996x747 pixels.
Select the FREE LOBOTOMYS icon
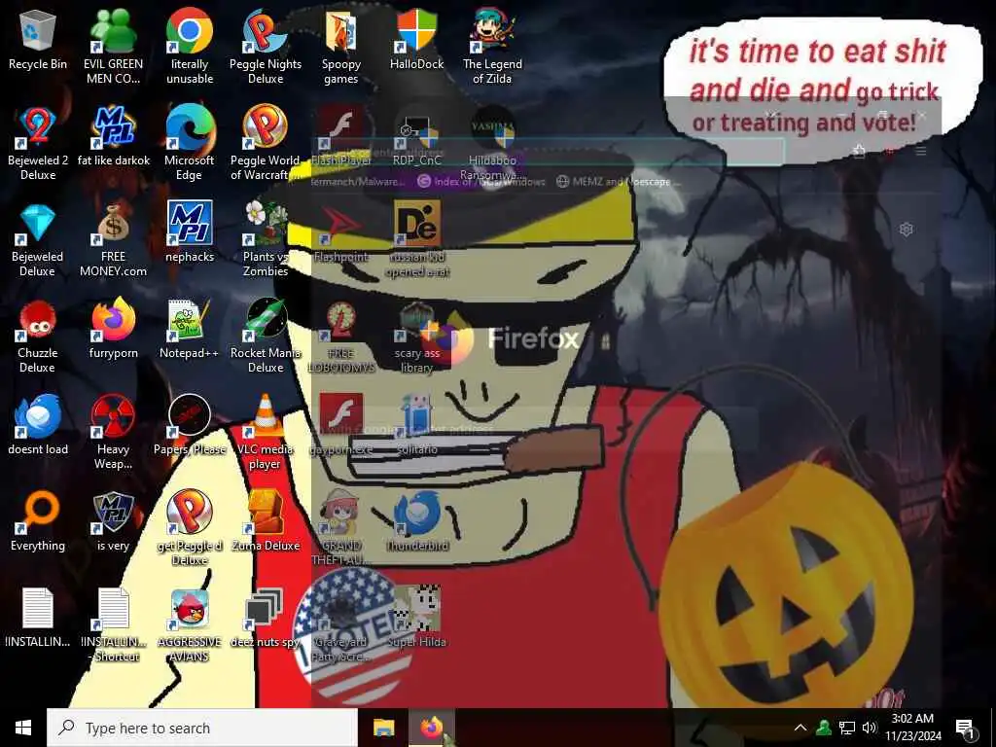point(341,336)
